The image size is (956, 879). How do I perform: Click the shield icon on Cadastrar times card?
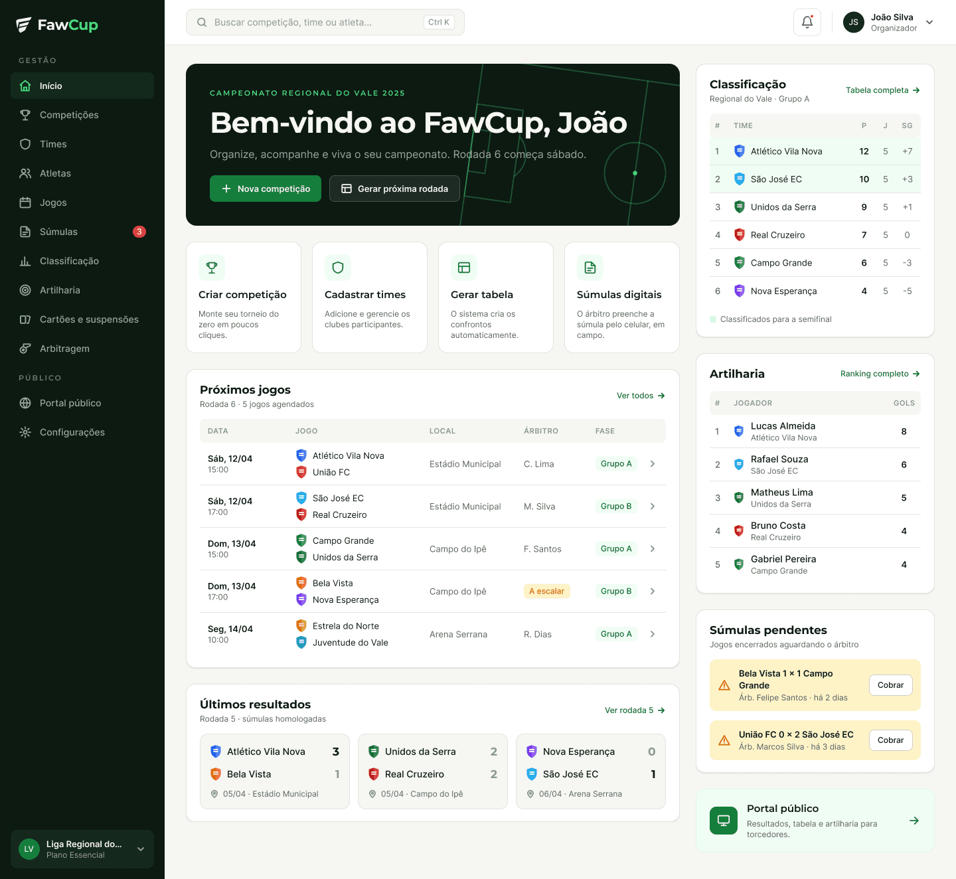tap(338, 268)
